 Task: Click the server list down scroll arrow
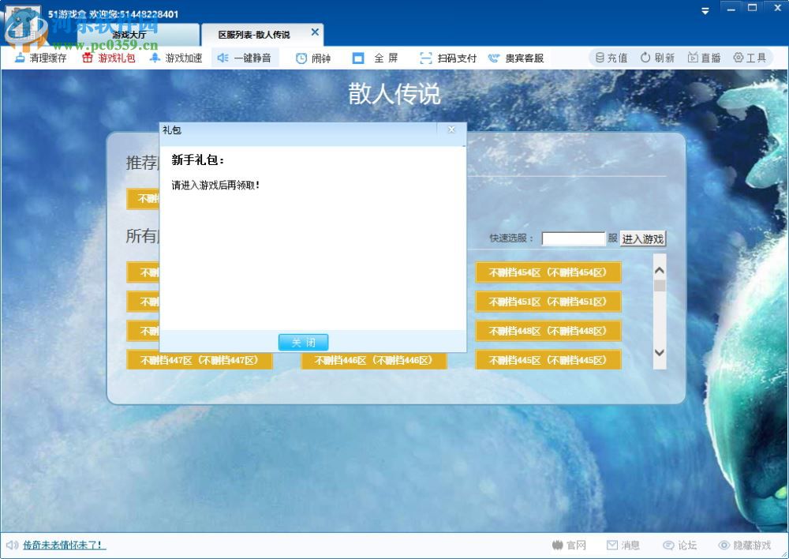[659, 353]
